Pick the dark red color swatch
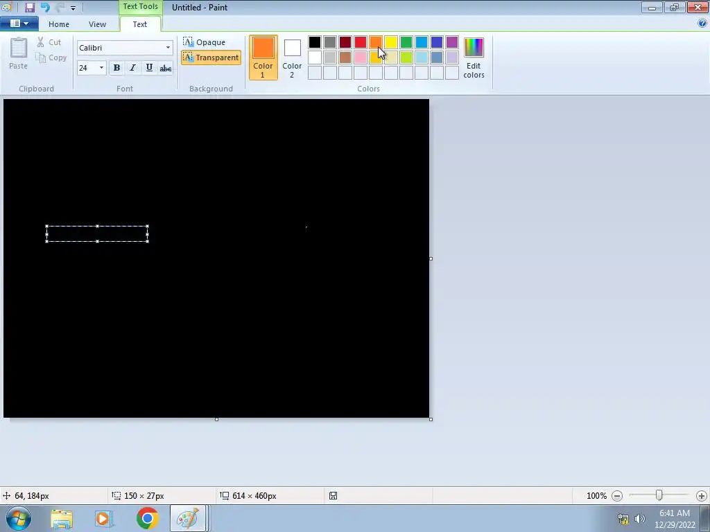 345,42
